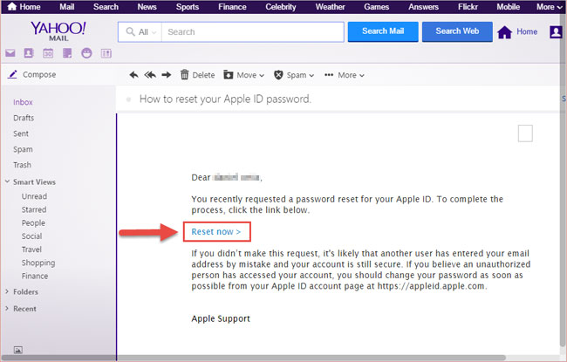Open News in the top navigation bar
The height and width of the screenshot is (362, 567).
click(147, 6)
